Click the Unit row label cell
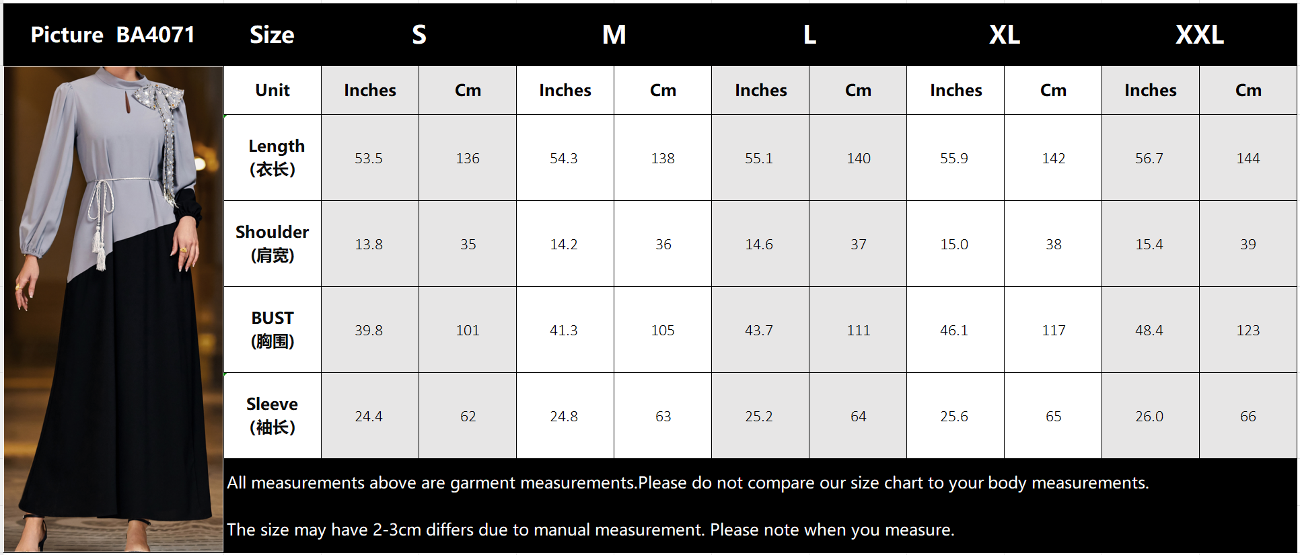Screen dimensions: 1300x555 [272, 90]
